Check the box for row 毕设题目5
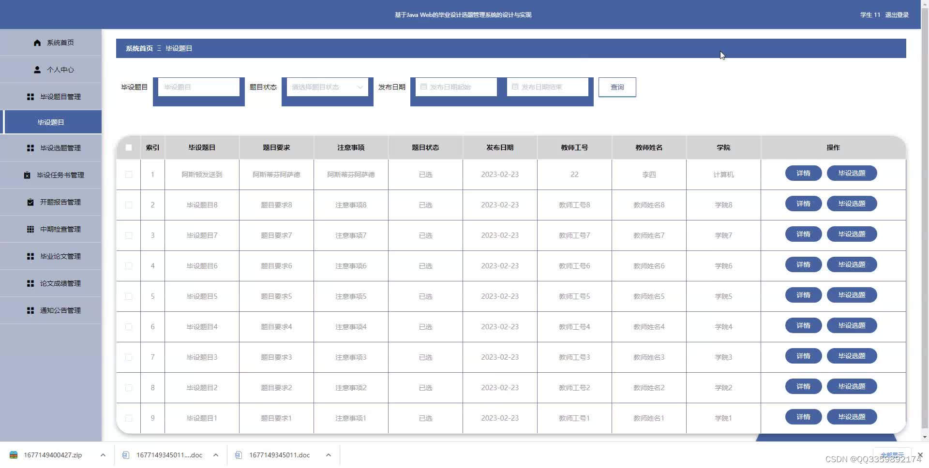Image resolution: width=929 pixels, height=468 pixels. [x=129, y=296]
